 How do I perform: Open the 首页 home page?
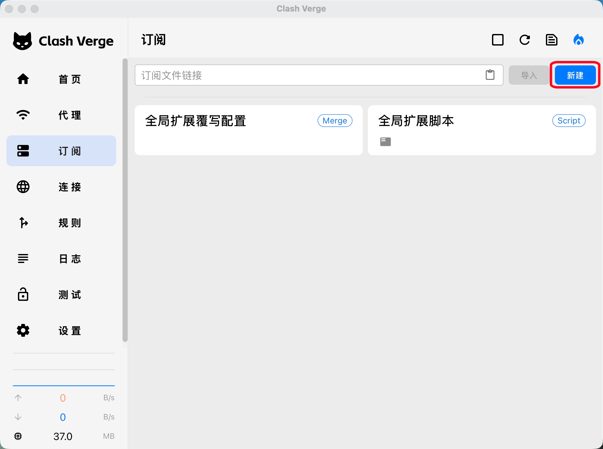61,79
